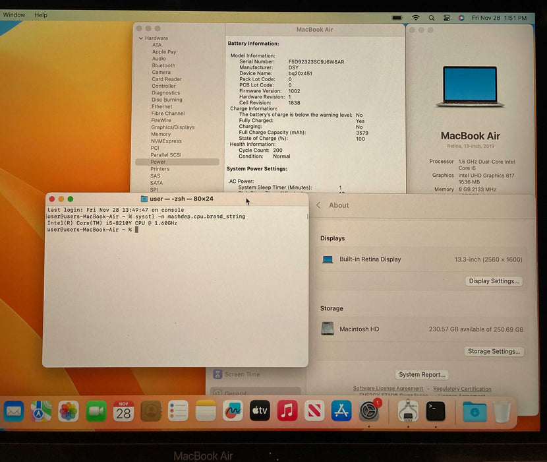Select SAS in Hardware list
Image resolution: width=547 pixels, height=462 pixels.
[x=156, y=176]
